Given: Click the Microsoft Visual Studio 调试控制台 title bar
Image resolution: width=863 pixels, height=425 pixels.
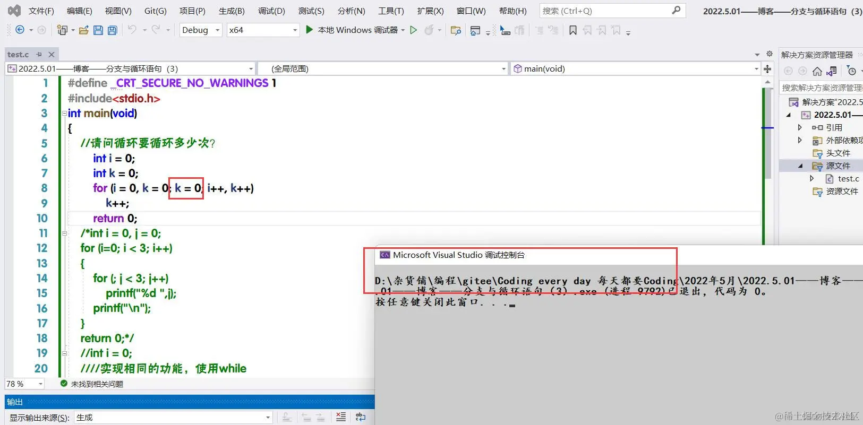Looking at the screenshot, I should coord(619,255).
